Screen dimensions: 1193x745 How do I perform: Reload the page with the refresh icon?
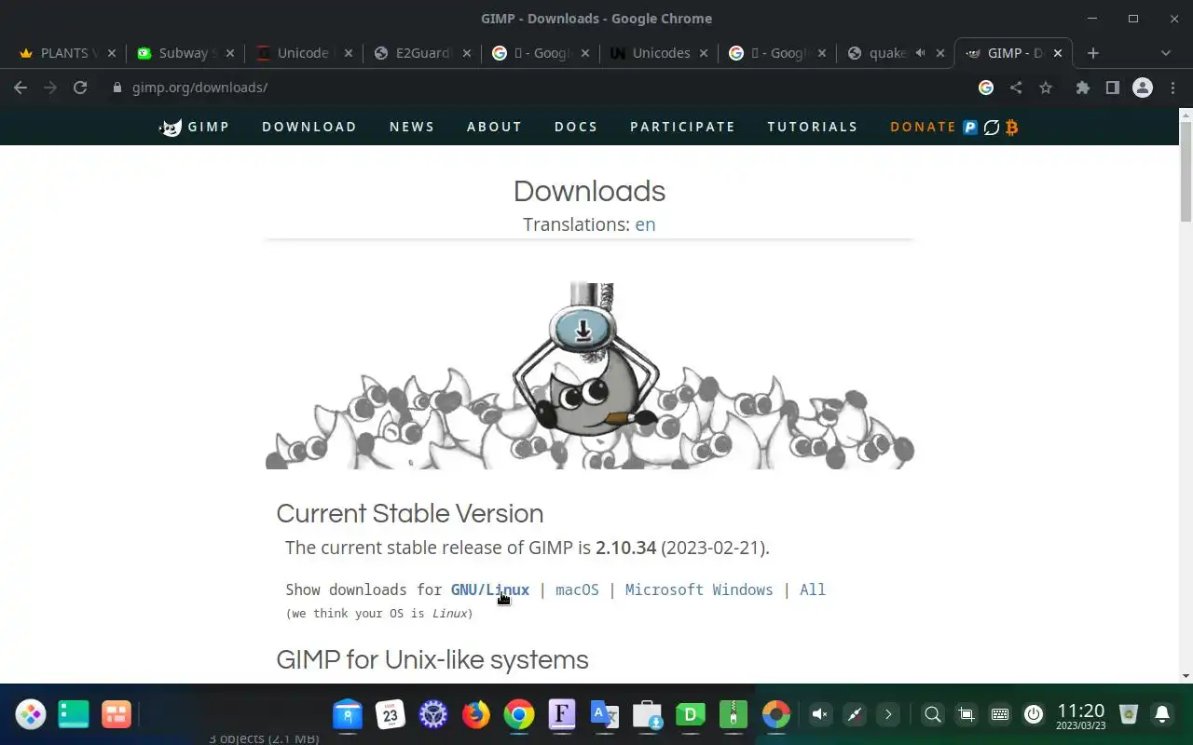coord(80,88)
